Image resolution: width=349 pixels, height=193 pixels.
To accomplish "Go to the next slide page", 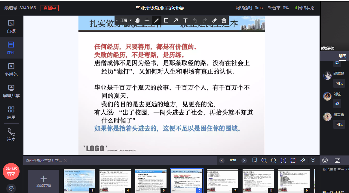I will pos(244,160).
